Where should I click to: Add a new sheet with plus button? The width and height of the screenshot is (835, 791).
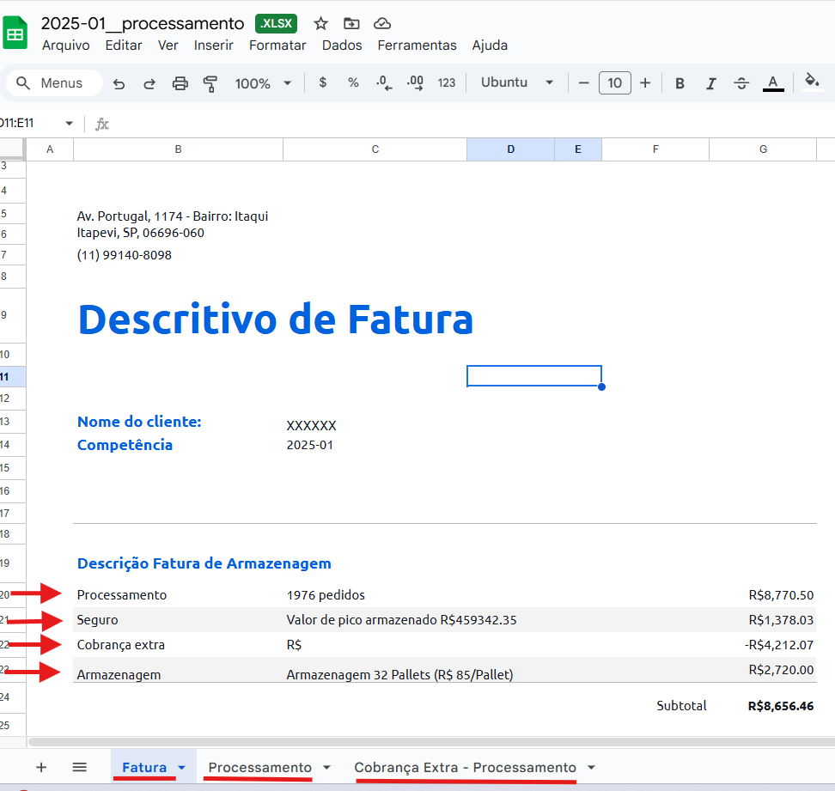[x=41, y=767]
